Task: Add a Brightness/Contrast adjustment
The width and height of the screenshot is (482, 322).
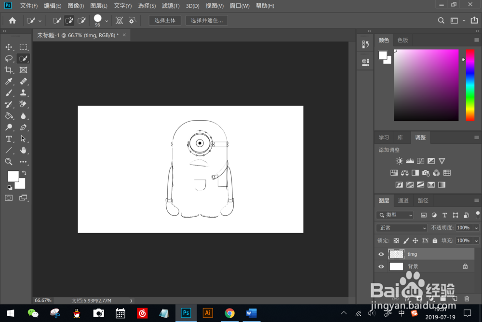Action: coord(399,161)
